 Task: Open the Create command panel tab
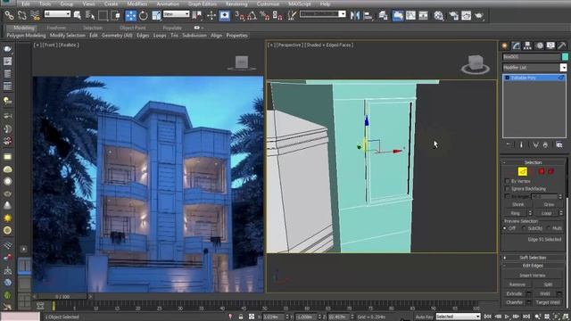point(505,45)
